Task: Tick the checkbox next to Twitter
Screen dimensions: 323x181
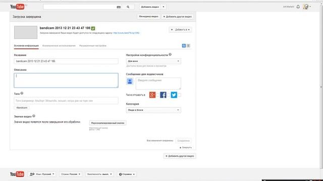Action: click(180, 95)
